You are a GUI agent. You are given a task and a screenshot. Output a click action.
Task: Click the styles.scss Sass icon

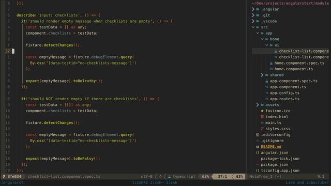[x=262, y=129]
